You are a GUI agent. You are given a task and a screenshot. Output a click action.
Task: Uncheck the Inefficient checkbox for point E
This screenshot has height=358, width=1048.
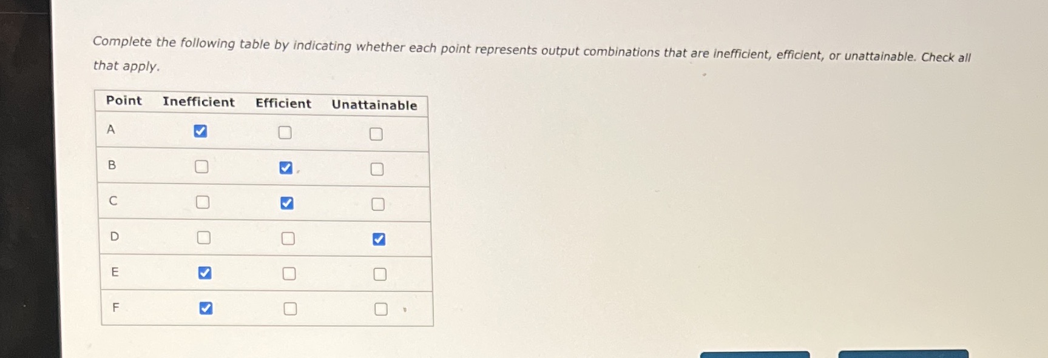click(205, 273)
